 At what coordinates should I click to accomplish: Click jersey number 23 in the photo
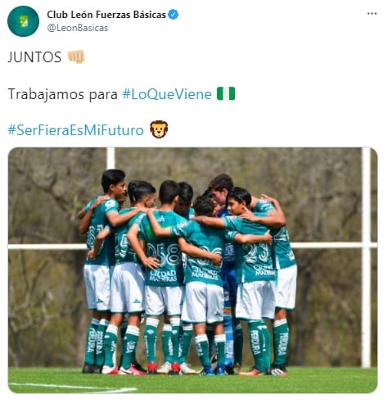coord(255,252)
